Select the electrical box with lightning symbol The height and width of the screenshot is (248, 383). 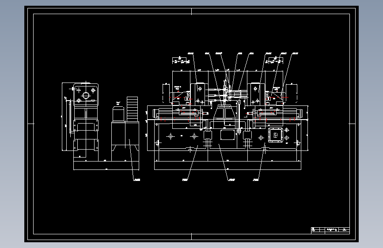pyautogui.click(x=276, y=135)
